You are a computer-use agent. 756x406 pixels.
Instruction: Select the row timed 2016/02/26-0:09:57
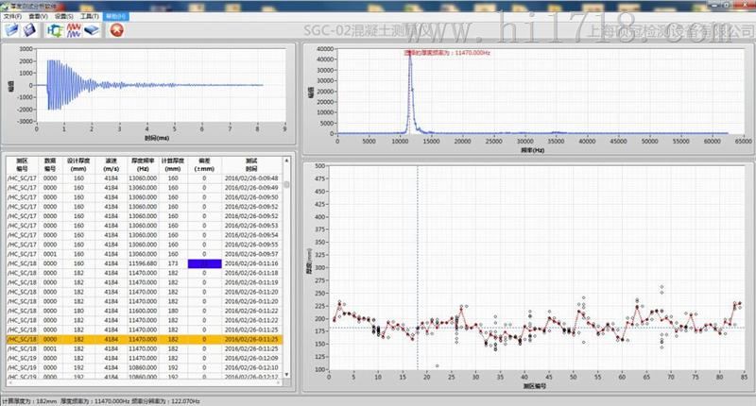tap(145, 254)
